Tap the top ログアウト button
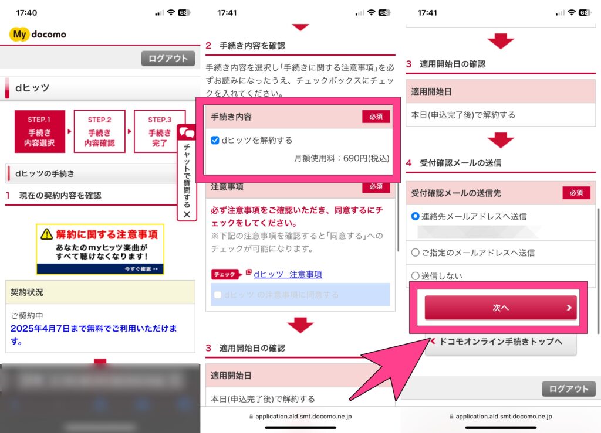 coord(168,59)
